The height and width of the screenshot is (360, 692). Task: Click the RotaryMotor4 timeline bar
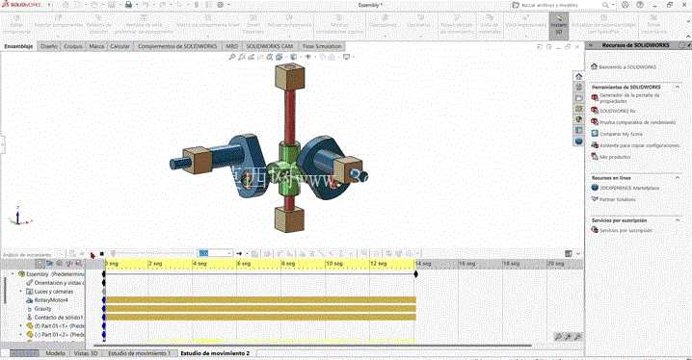[x=260, y=300]
